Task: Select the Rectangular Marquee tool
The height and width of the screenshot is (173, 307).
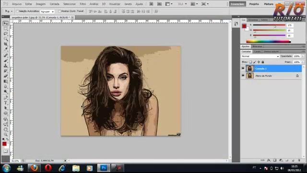Action: click(6, 29)
